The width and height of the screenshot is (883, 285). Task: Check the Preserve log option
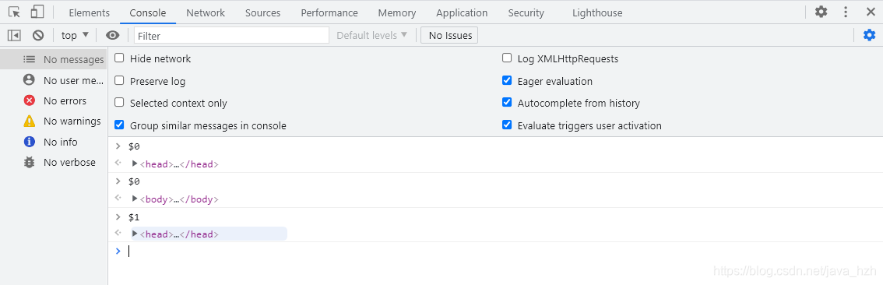[x=119, y=80]
